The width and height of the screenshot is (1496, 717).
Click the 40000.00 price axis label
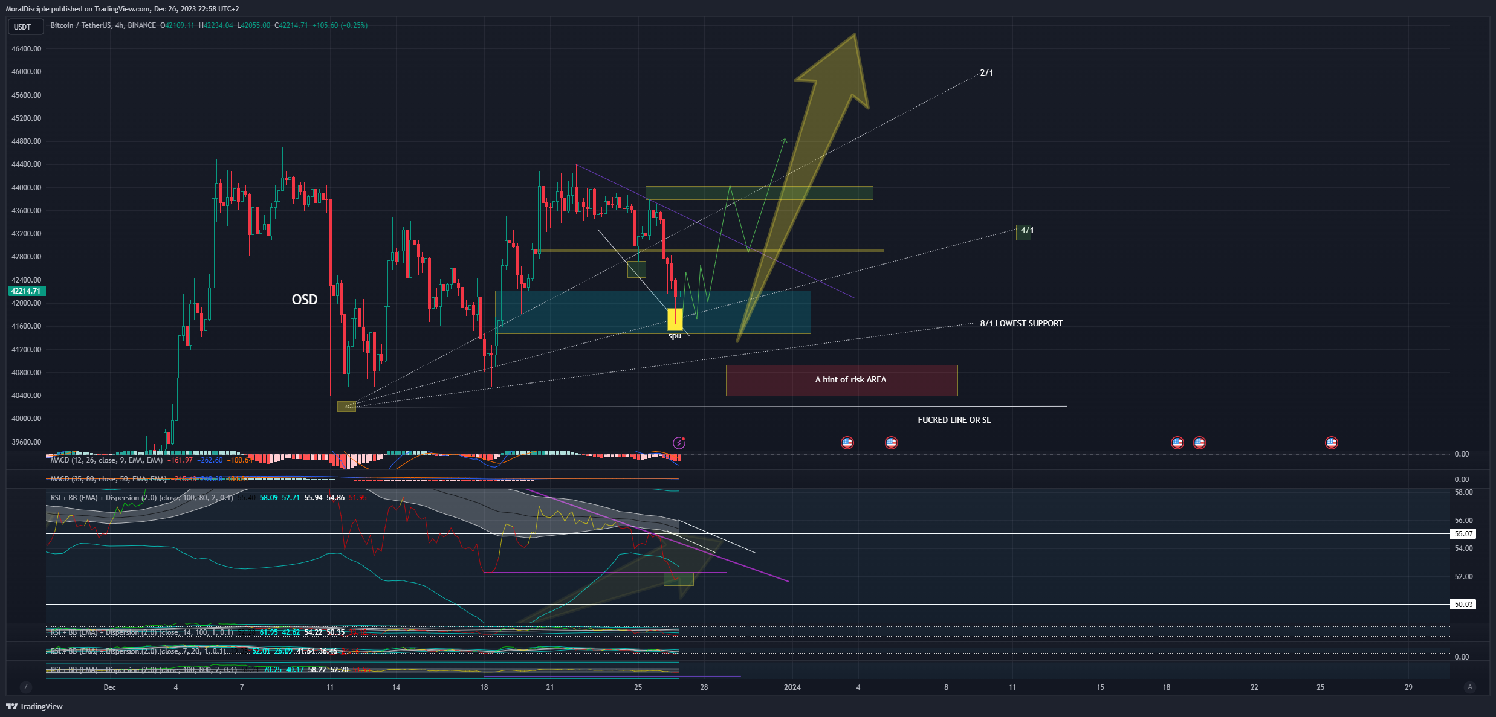click(27, 419)
